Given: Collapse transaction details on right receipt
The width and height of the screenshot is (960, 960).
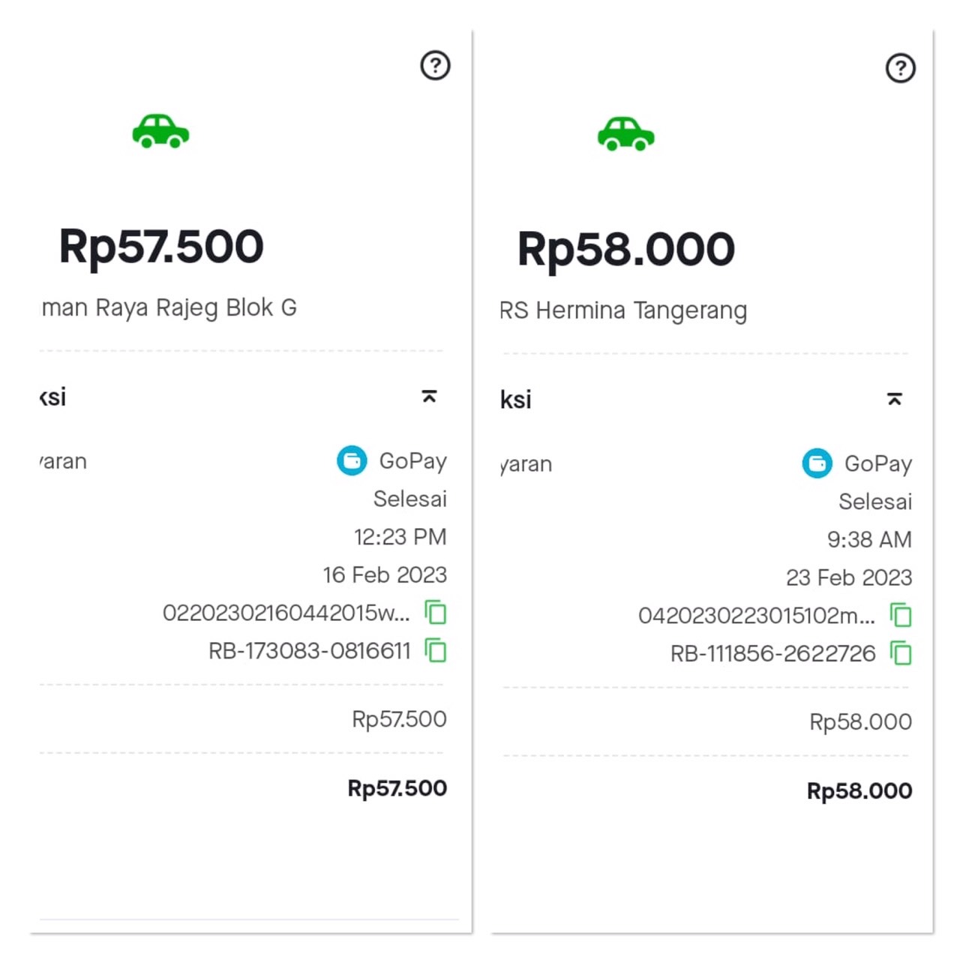Looking at the screenshot, I should (894, 400).
